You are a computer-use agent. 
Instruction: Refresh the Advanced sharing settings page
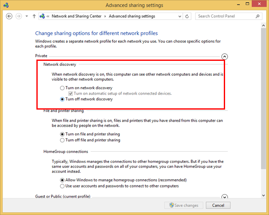pyautogui.click(x=187, y=16)
